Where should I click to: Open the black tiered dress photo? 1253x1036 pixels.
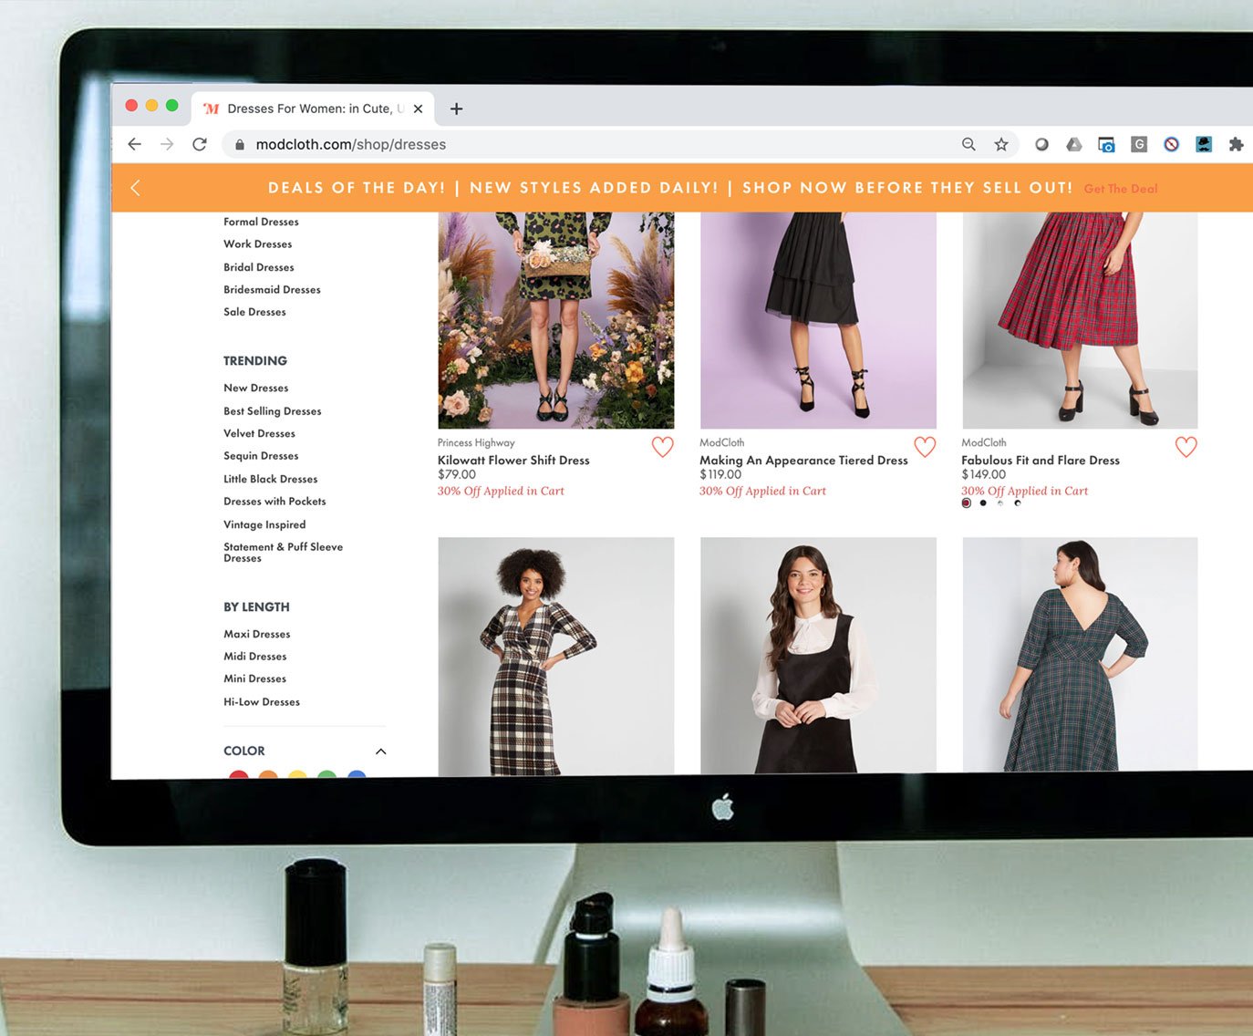pyautogui.click(x=818, y=320)
